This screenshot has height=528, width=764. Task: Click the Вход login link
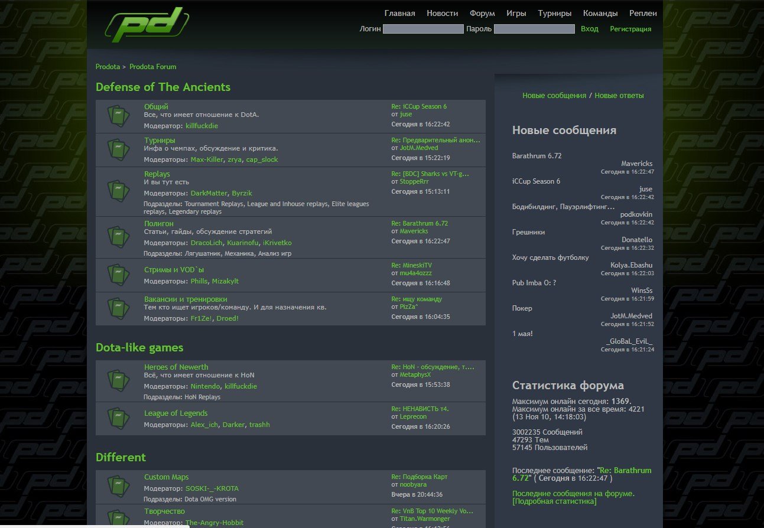589,29
